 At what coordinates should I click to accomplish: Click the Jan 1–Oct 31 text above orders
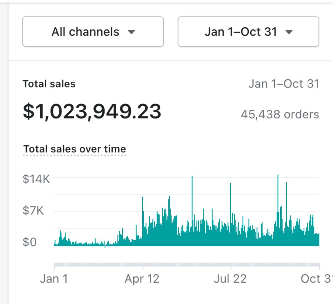(x=284, y=84)
